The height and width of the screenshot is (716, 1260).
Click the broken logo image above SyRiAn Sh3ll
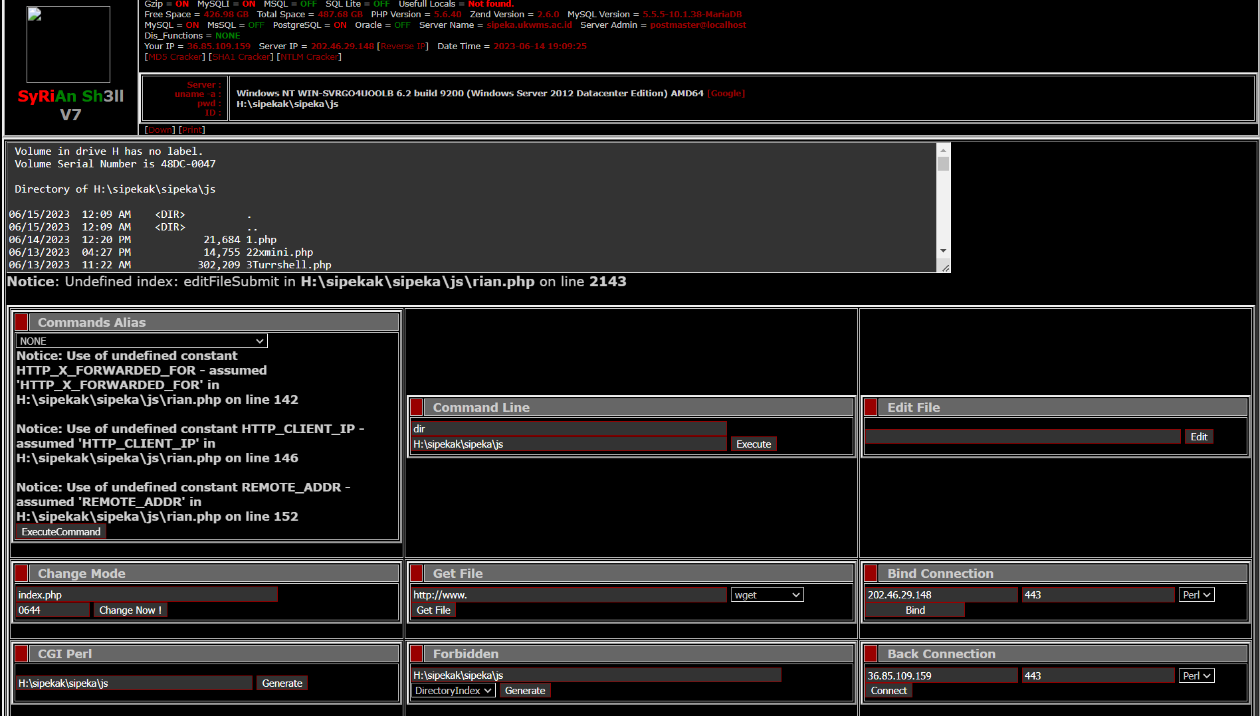68,45
